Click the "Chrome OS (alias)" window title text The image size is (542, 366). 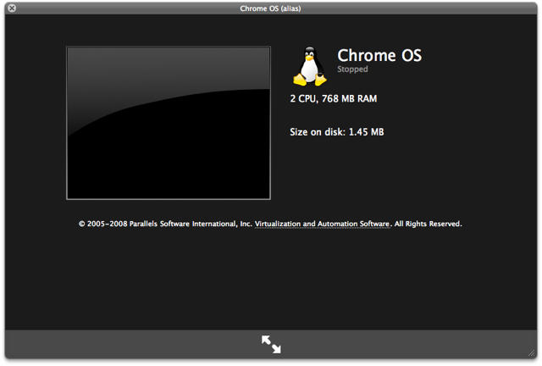click(270, 8)
